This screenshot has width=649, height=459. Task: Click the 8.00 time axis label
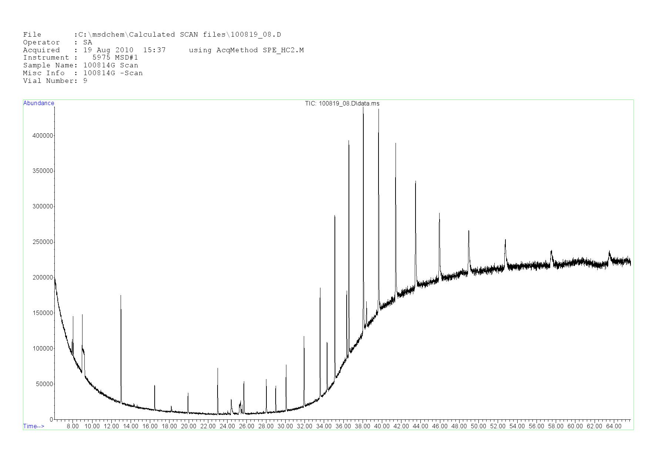tap(73, 426)
